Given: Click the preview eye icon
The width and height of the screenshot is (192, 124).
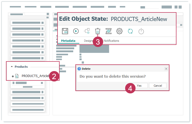Looking at the screenshot, I should [108, 31].
